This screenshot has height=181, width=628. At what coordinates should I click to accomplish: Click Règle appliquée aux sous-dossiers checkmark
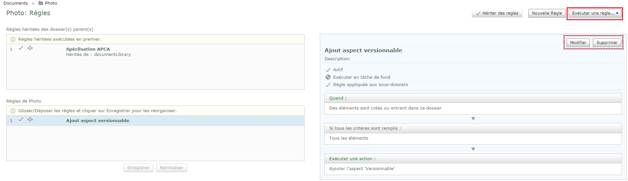click(328, 85)
